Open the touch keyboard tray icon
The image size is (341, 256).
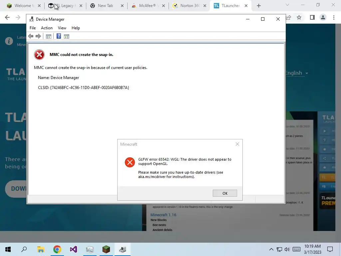point(296,249)
